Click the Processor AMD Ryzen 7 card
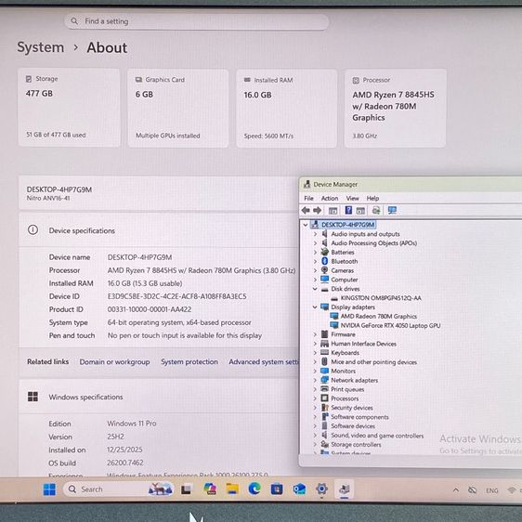The height and width of the screenshot is (522, 522). (395, 108)
